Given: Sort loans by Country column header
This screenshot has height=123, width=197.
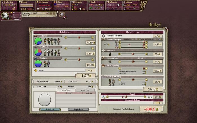Looking at the screenshot, I should tap(69, 93).
